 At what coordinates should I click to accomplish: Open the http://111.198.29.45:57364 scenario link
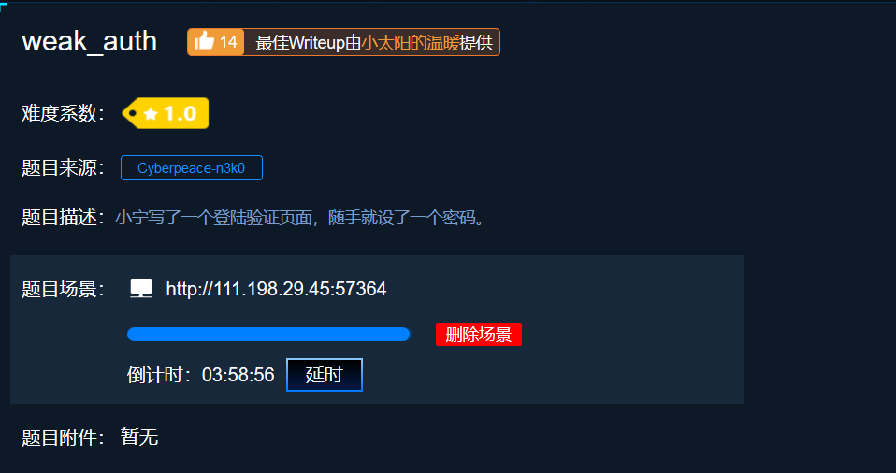coord(276,289)
